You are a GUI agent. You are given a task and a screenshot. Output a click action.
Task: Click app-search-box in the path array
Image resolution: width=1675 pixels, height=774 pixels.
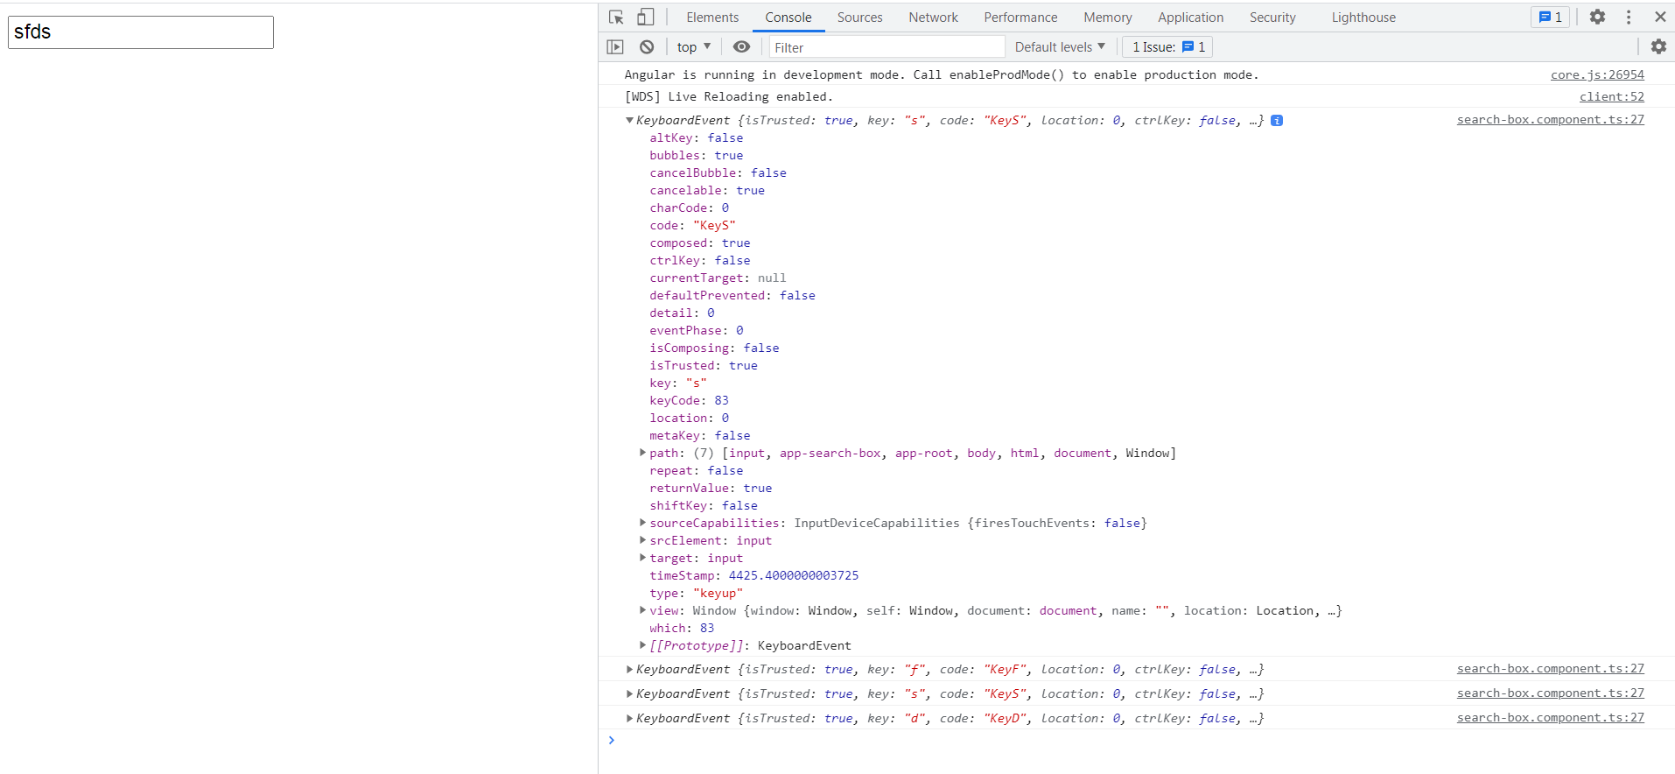click(x=830, y=454)
